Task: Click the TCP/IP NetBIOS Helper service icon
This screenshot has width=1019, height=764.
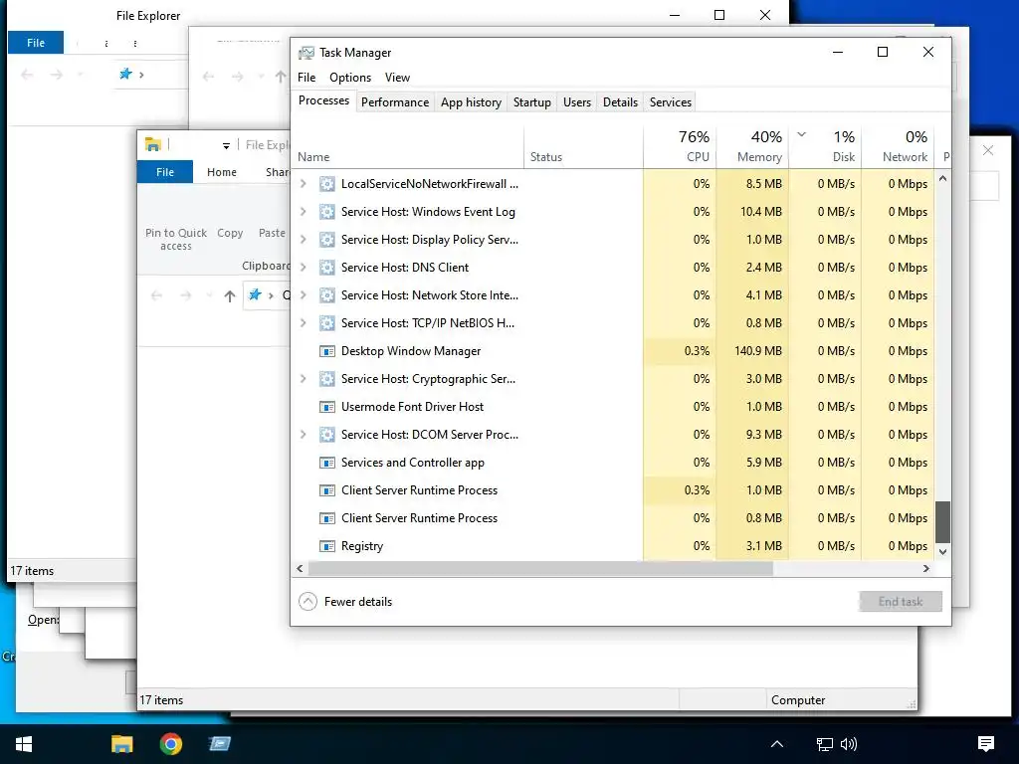Action: click(x=326, y=323)
